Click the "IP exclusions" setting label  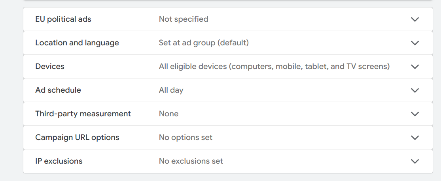click(59, 161)
